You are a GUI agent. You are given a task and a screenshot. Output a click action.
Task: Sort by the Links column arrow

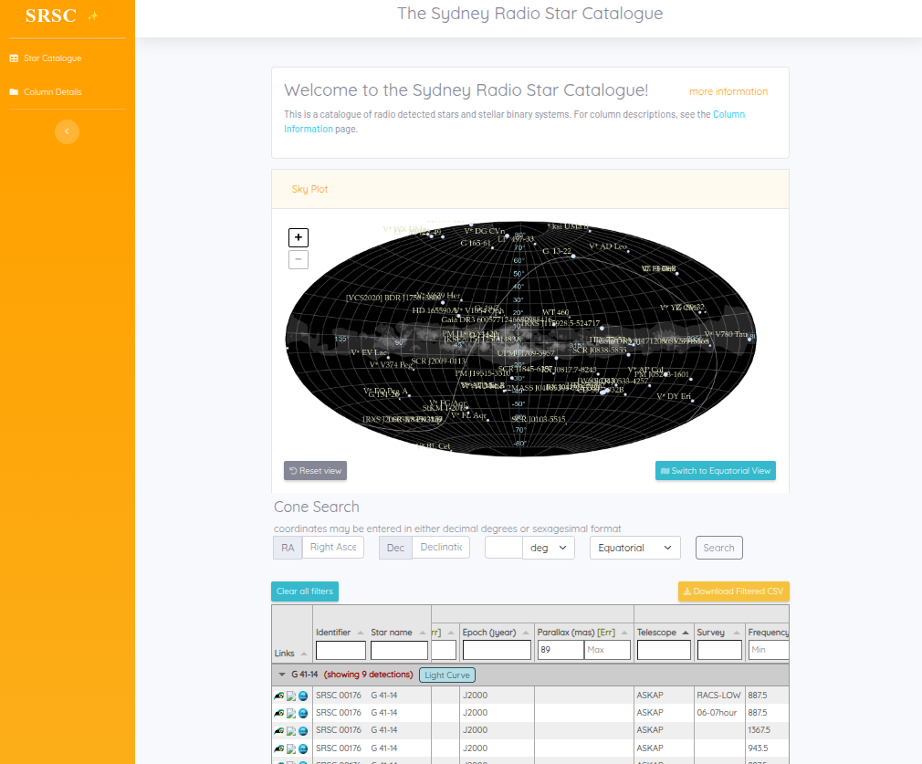pos(304,654)
